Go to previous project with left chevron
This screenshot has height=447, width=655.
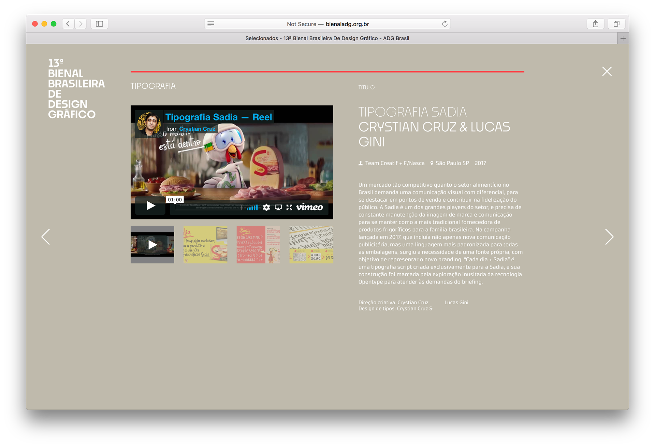coord(46,237)
